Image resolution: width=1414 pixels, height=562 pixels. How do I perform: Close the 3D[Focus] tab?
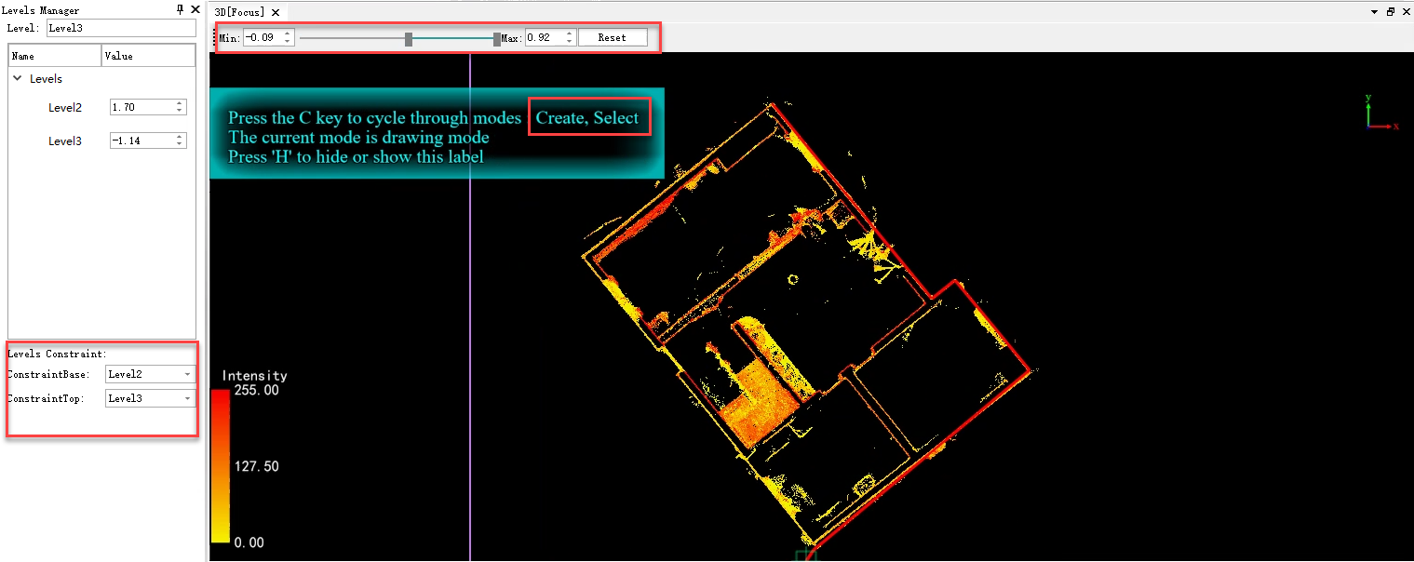[276, 12]
